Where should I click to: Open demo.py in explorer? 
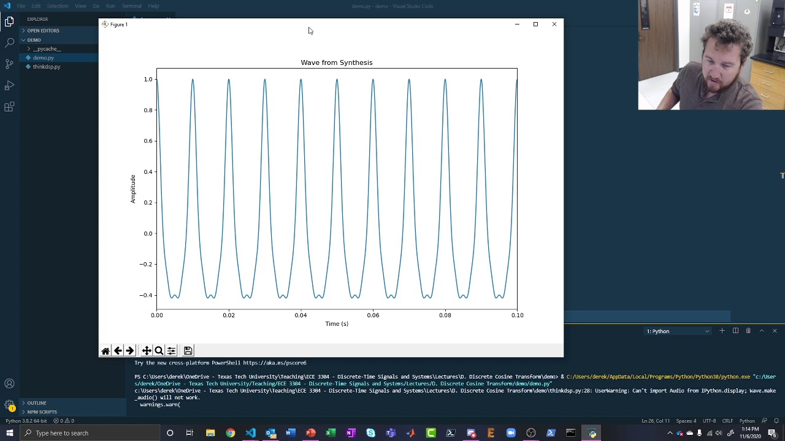(43, 58)
